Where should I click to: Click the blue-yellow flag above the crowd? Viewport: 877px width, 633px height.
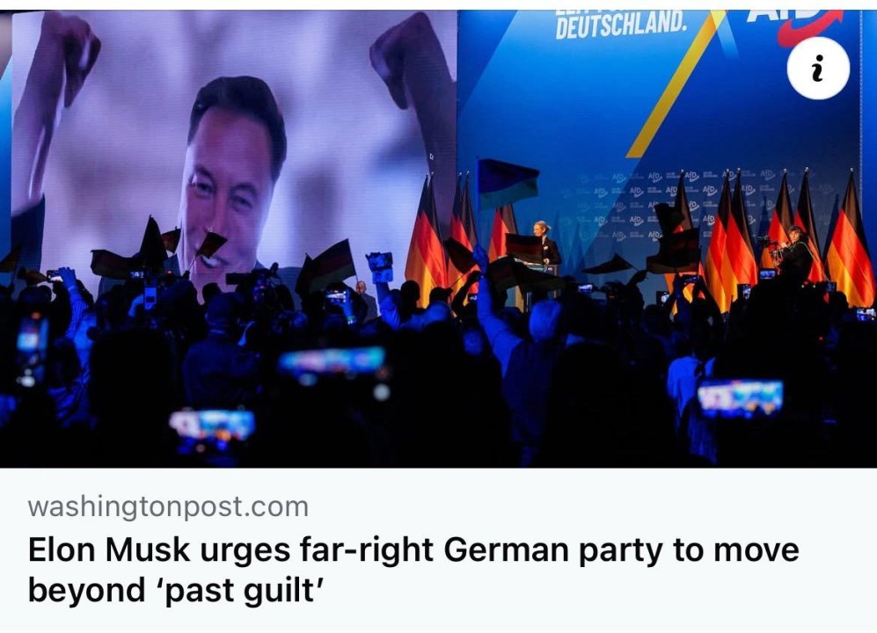coord(508,182)
